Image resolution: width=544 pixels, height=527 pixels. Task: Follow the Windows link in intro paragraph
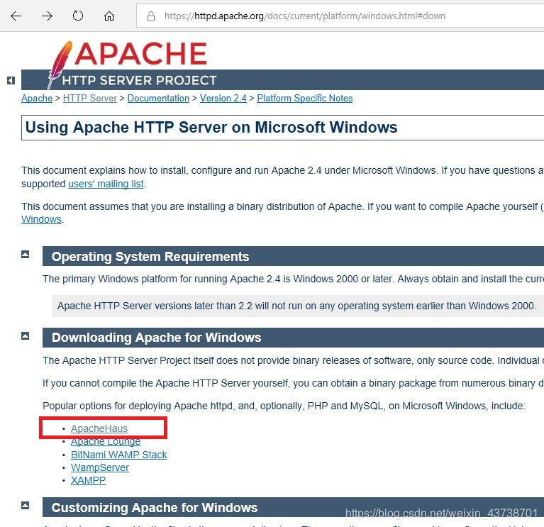coord(41,219)
